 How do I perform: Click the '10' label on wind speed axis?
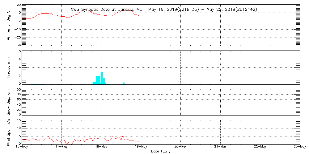[18, 128]
